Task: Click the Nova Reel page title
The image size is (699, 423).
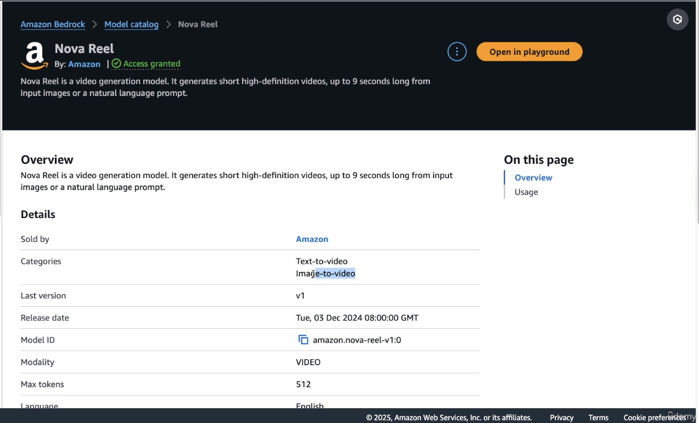Action: pyautogui.click(x=84, y=48)
